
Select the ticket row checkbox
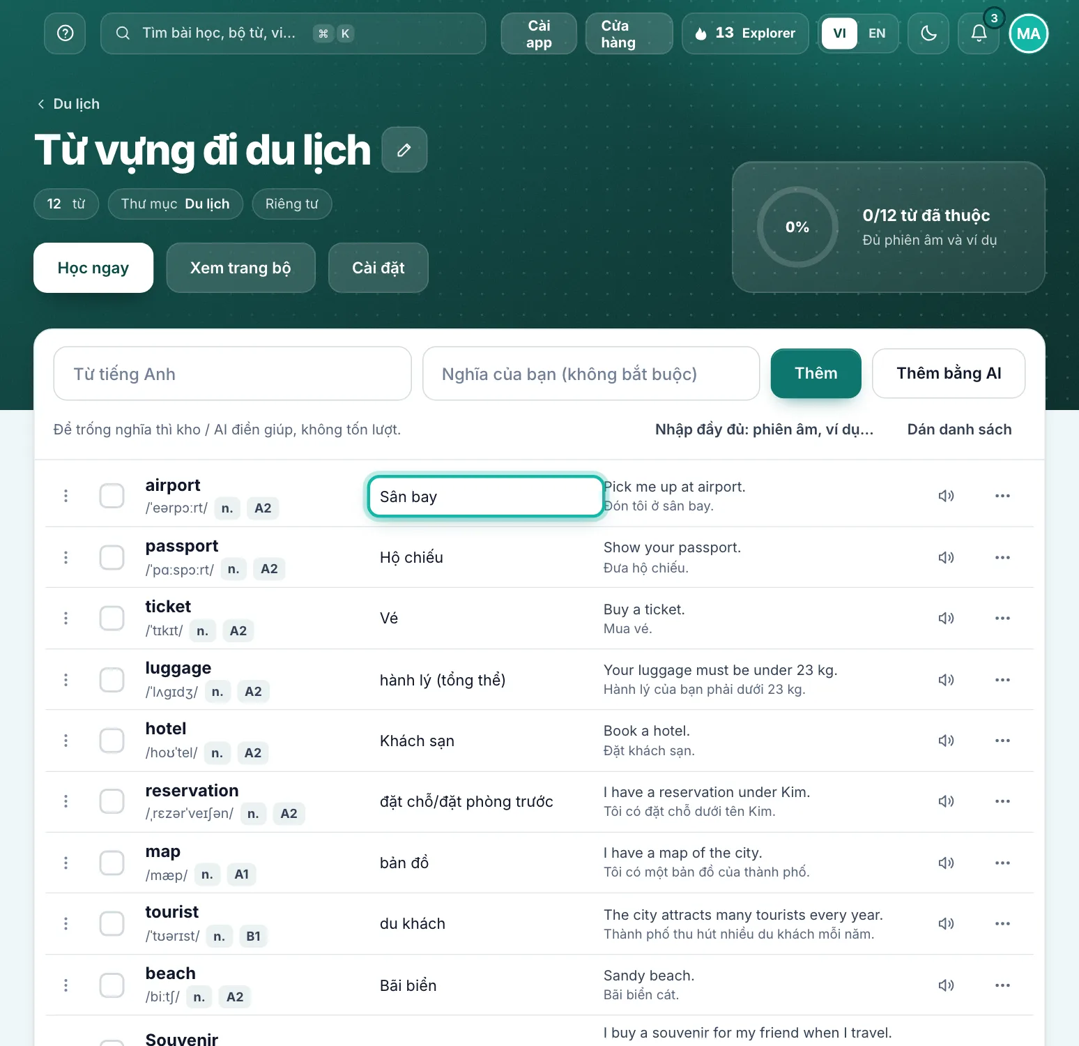click(x=112, y=618)
